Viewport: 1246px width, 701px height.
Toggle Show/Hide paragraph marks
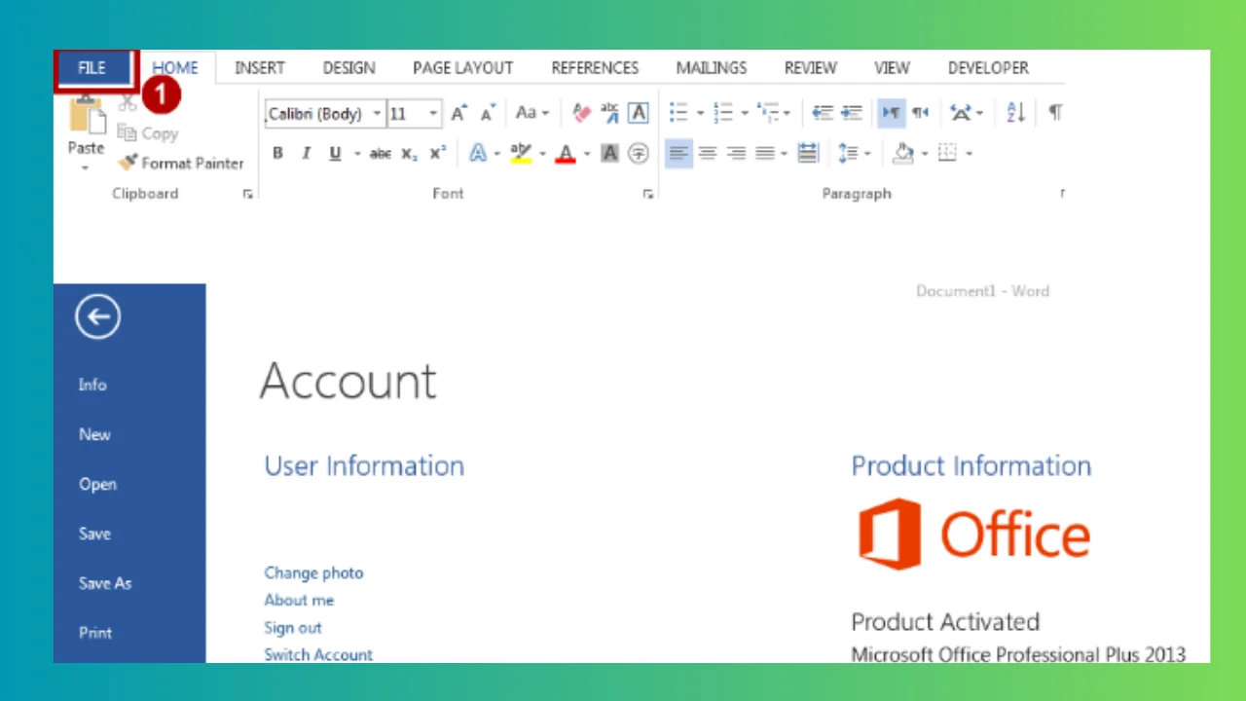pyautogui.click(x=1055, y=113)
